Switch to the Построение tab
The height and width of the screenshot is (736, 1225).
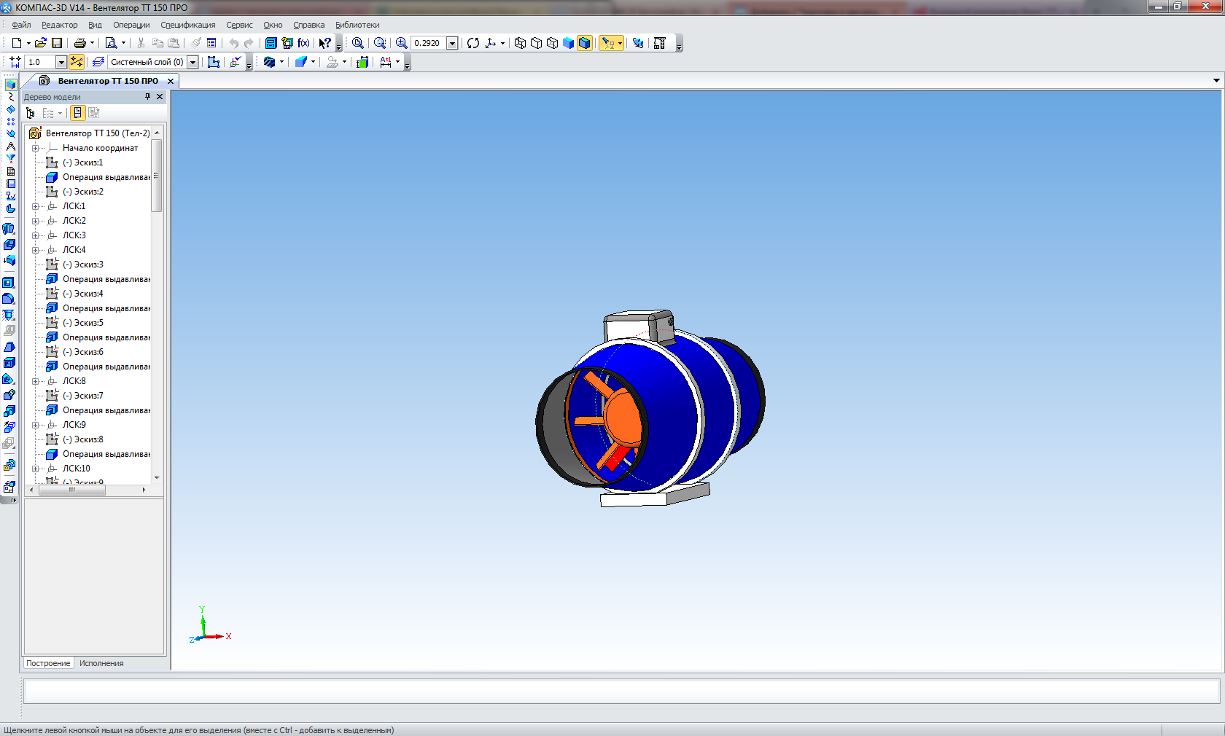48,663
